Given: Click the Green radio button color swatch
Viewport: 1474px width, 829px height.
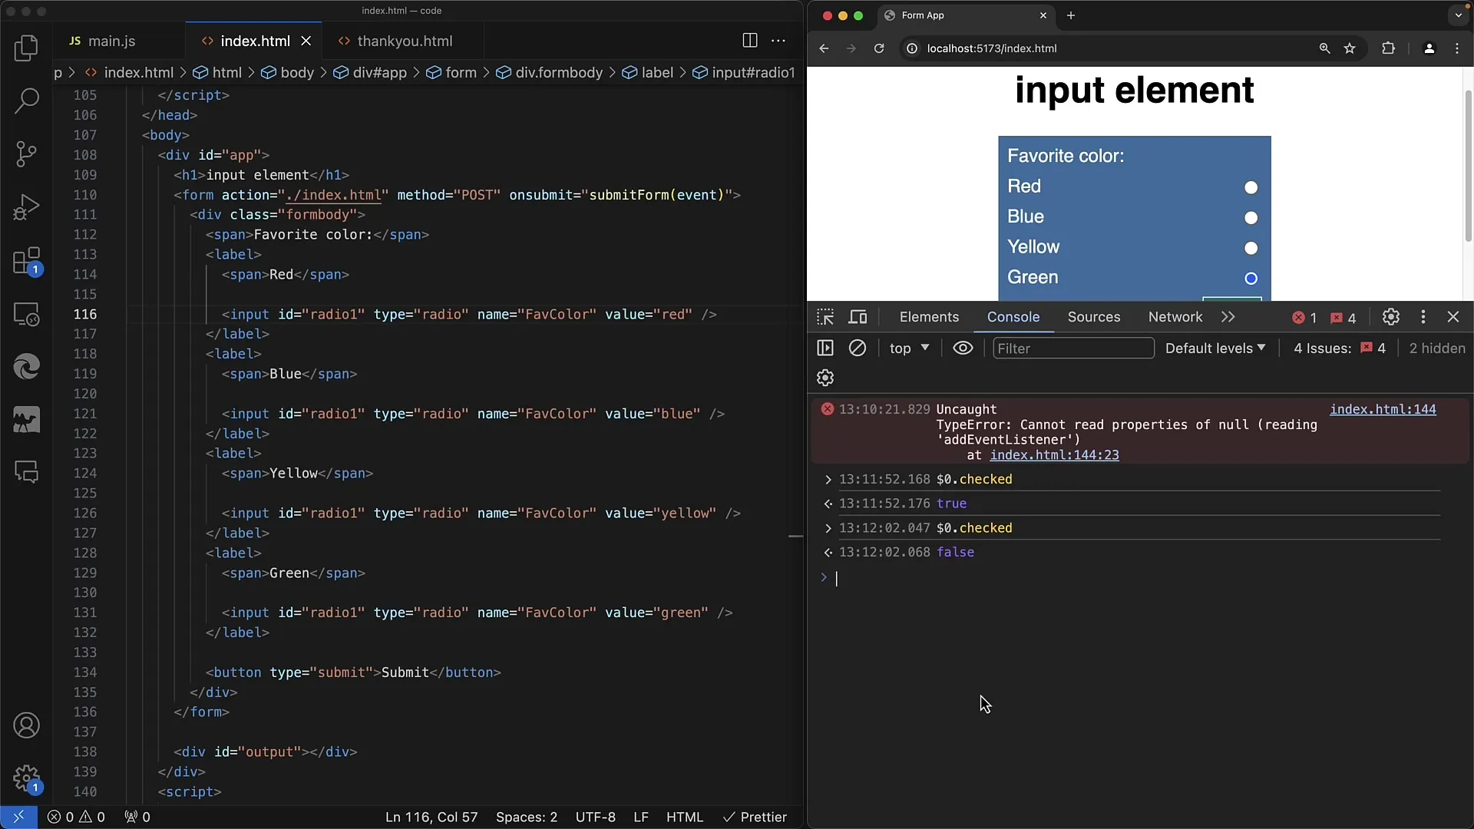Looking at the screenshot, I should (1251, 277).
